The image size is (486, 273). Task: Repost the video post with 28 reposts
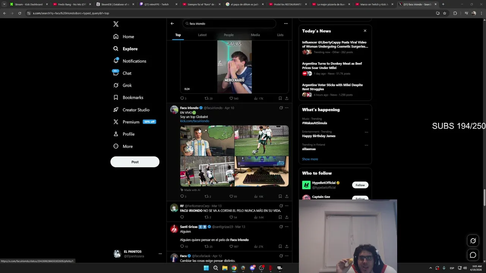coord(208,99)
